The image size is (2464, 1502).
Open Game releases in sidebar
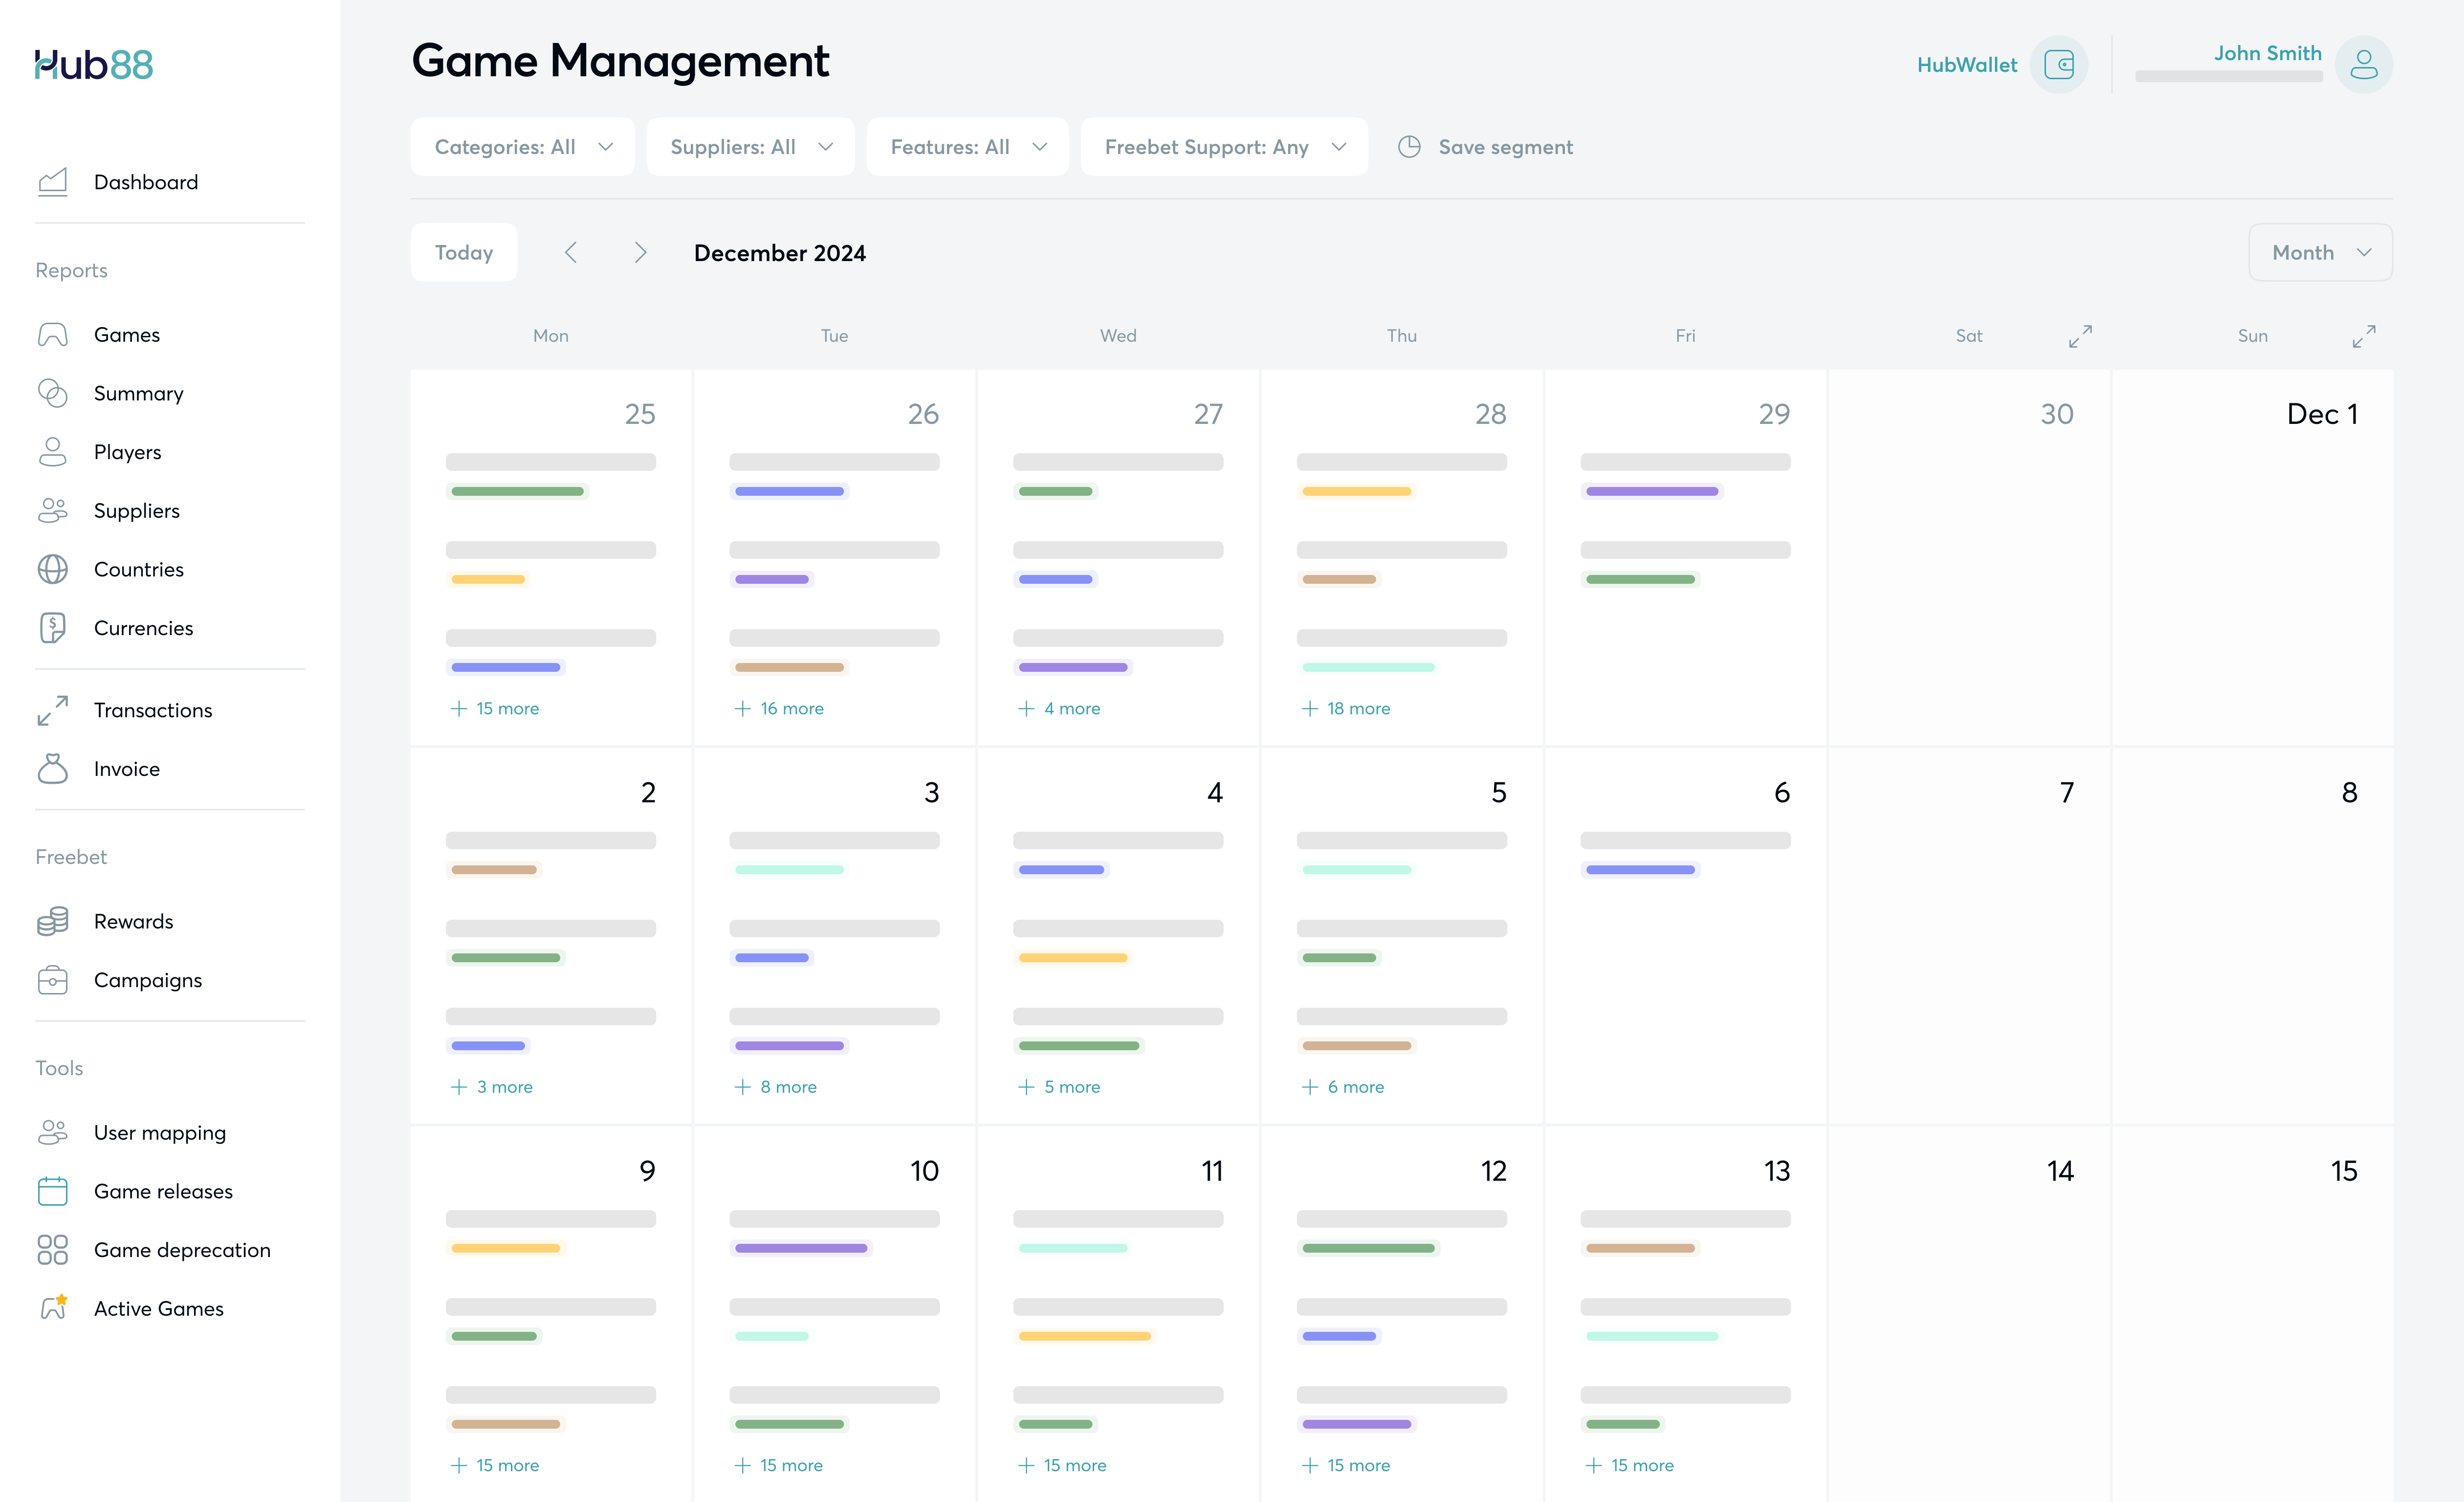click(x=163, y=1191)
